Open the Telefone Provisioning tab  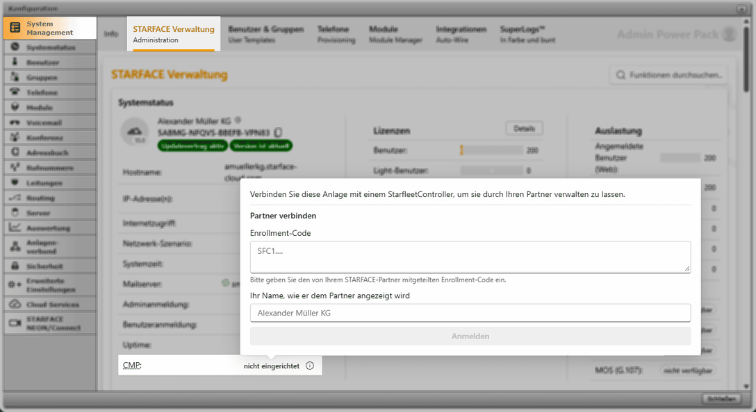click(x=336, y=34)
